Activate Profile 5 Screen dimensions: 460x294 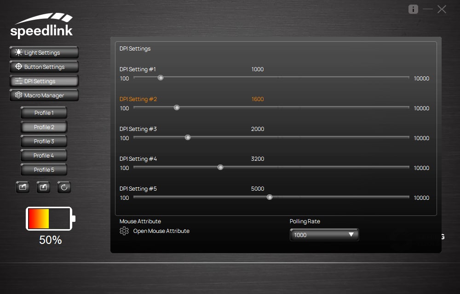44,170
